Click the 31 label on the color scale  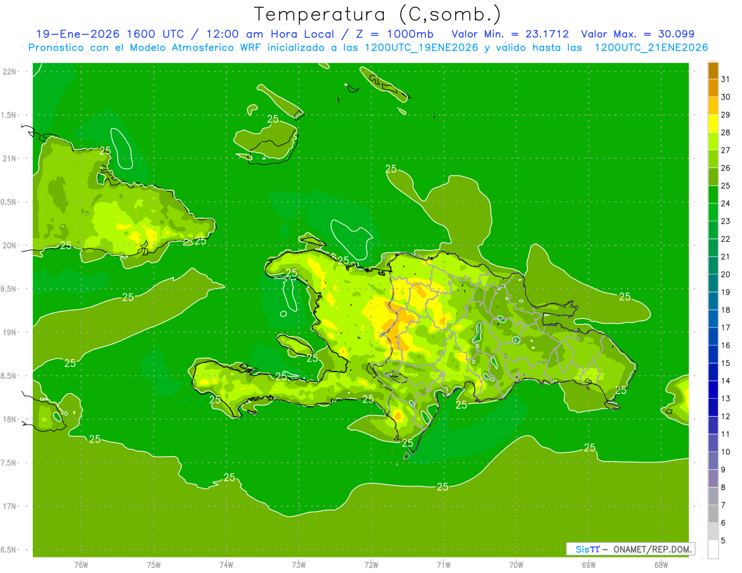tap(726, 79)
